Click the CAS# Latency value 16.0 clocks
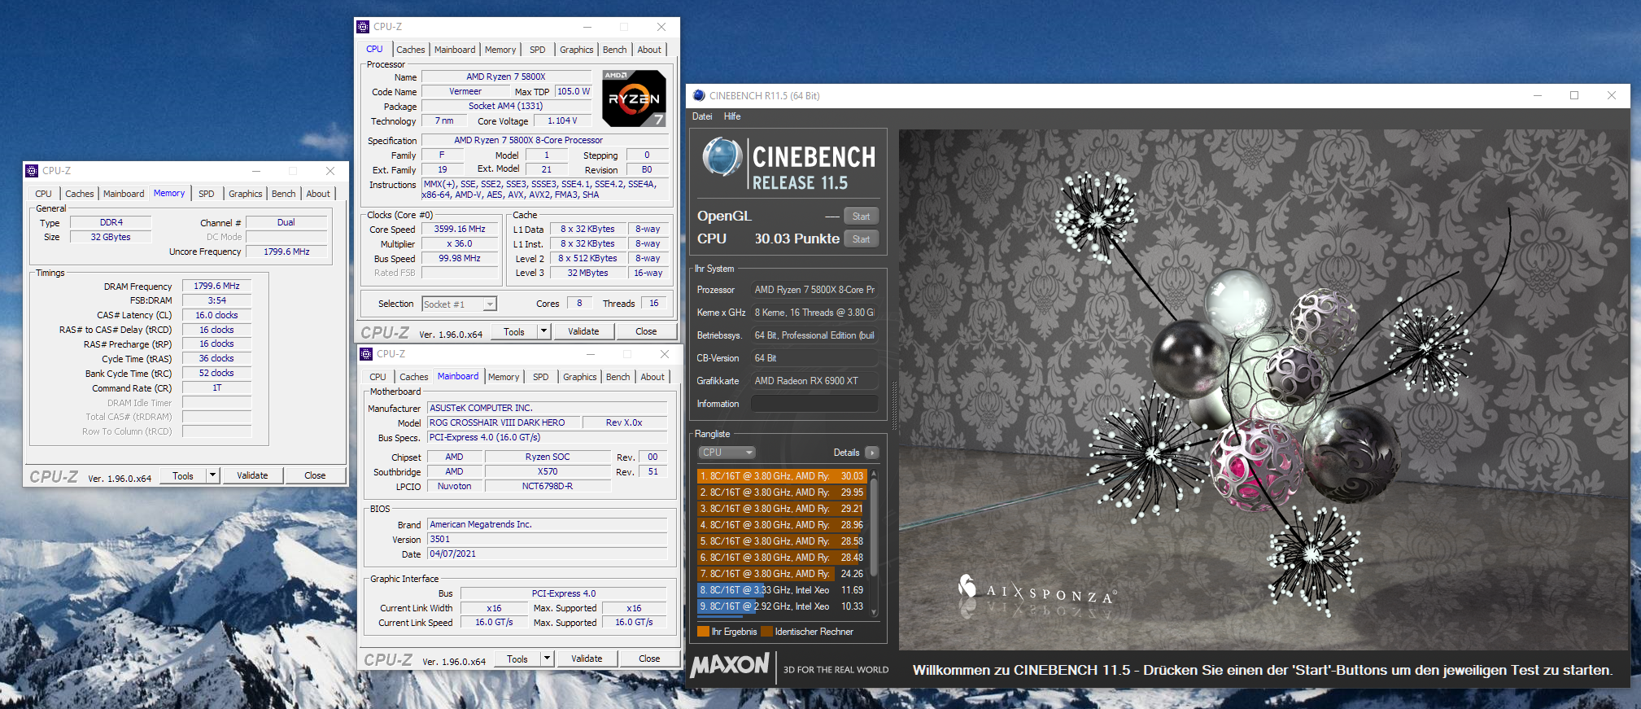Viewport: 1641px width, 709px height. (216, 315)
